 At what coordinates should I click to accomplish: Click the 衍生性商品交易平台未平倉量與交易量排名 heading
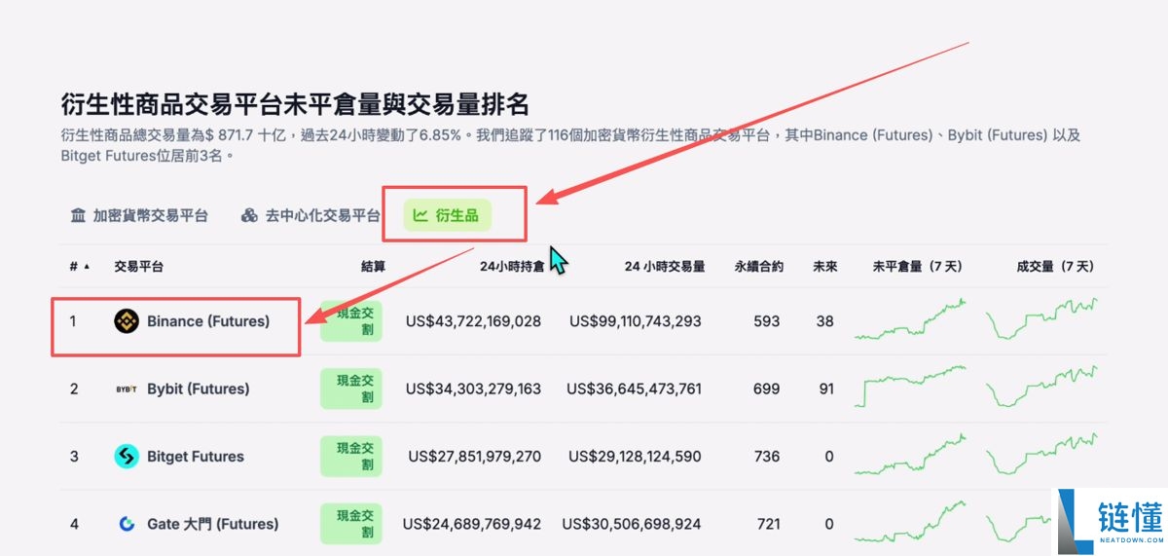click(295, 104)
